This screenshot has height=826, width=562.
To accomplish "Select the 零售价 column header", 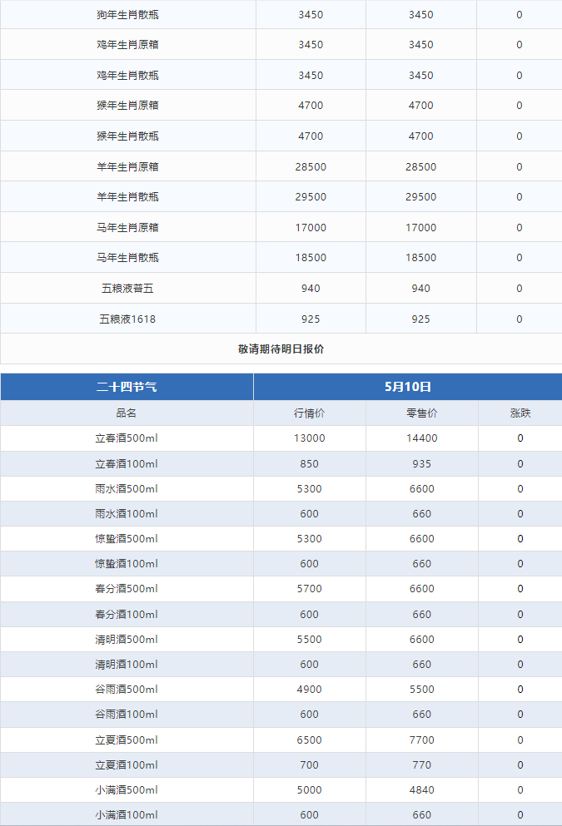I will 422,413.
